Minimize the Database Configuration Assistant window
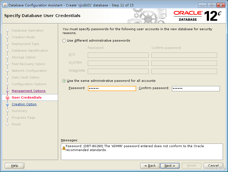Viewport: 228px width, 172px height. (202, 5)
